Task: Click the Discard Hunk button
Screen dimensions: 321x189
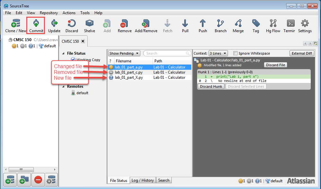Action: (211, 86)
